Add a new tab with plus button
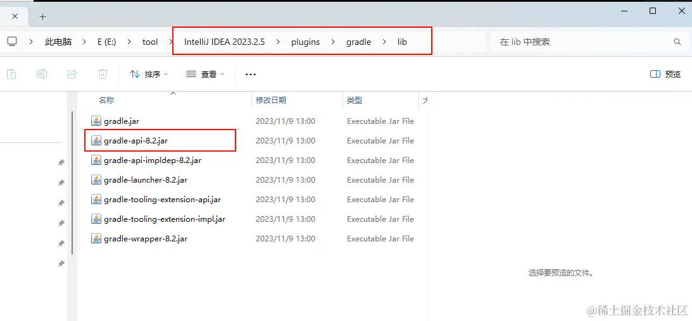This screenshot has height=321, width=692. 42,16
